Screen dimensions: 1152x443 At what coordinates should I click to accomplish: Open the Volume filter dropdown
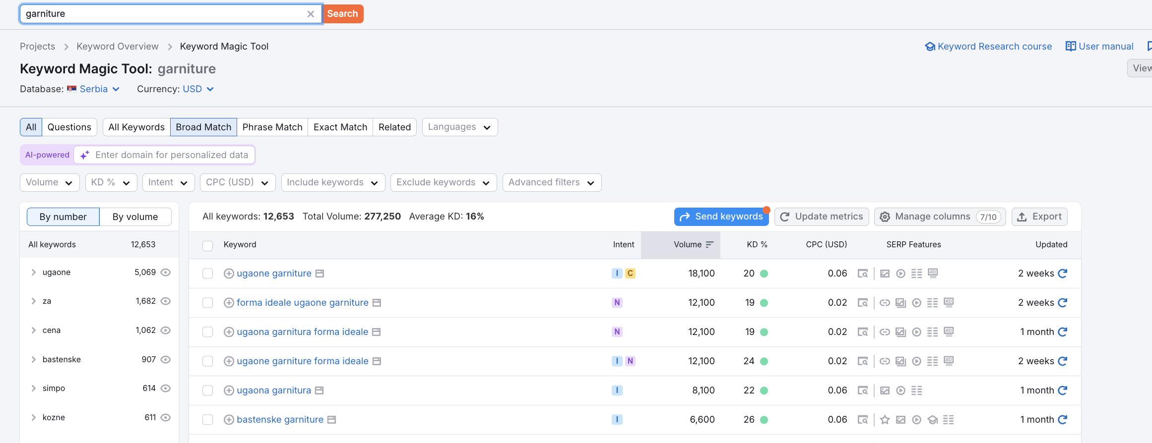pyautogui.click(x=50, y=182)
